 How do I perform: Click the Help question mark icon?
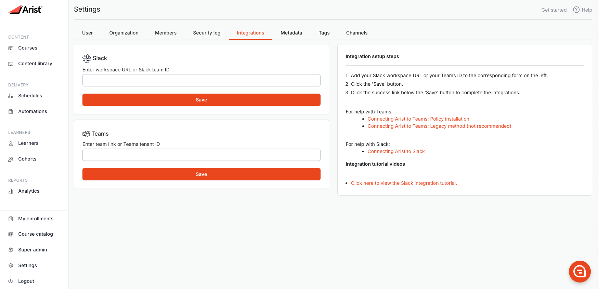tap(576, 10)
